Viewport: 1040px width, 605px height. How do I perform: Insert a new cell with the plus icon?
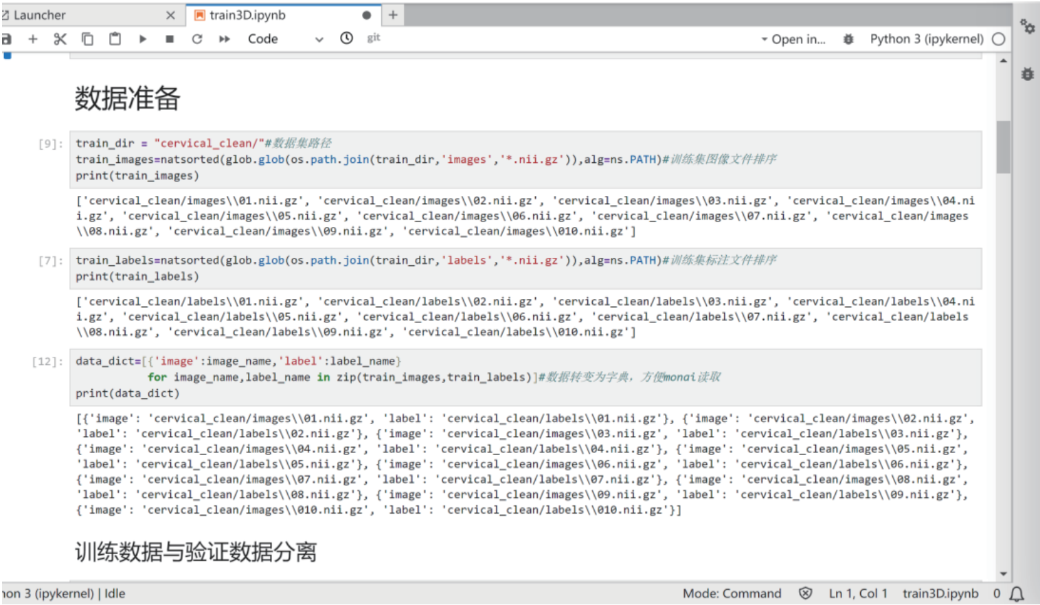pyautogui.click(x=32, y=39)
